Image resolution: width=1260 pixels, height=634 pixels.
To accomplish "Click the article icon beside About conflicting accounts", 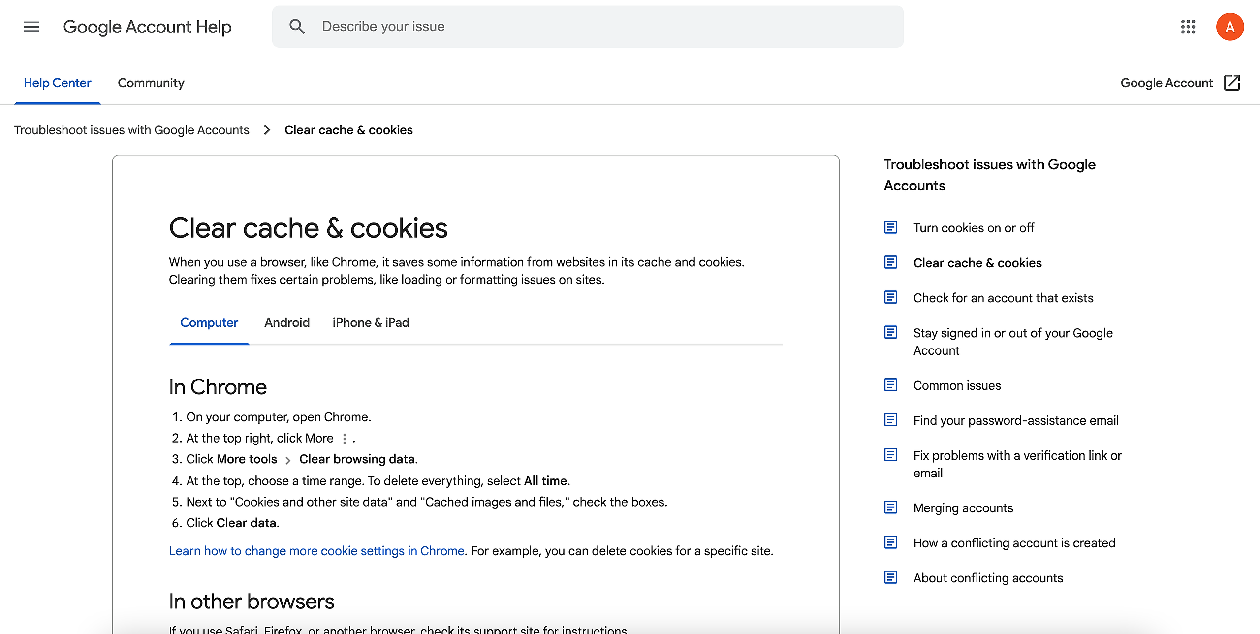I will [891, 577].
